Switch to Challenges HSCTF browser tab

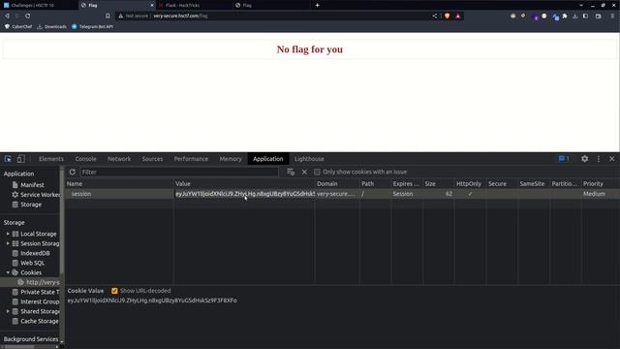[x=39, y=5]
